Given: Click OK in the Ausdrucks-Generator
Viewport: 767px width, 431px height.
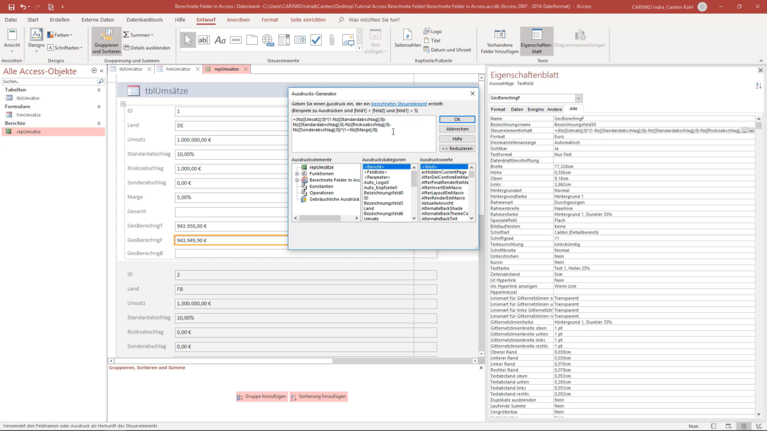Looking at the screenshot, I should pyautogui.click(x=457, y=119).
